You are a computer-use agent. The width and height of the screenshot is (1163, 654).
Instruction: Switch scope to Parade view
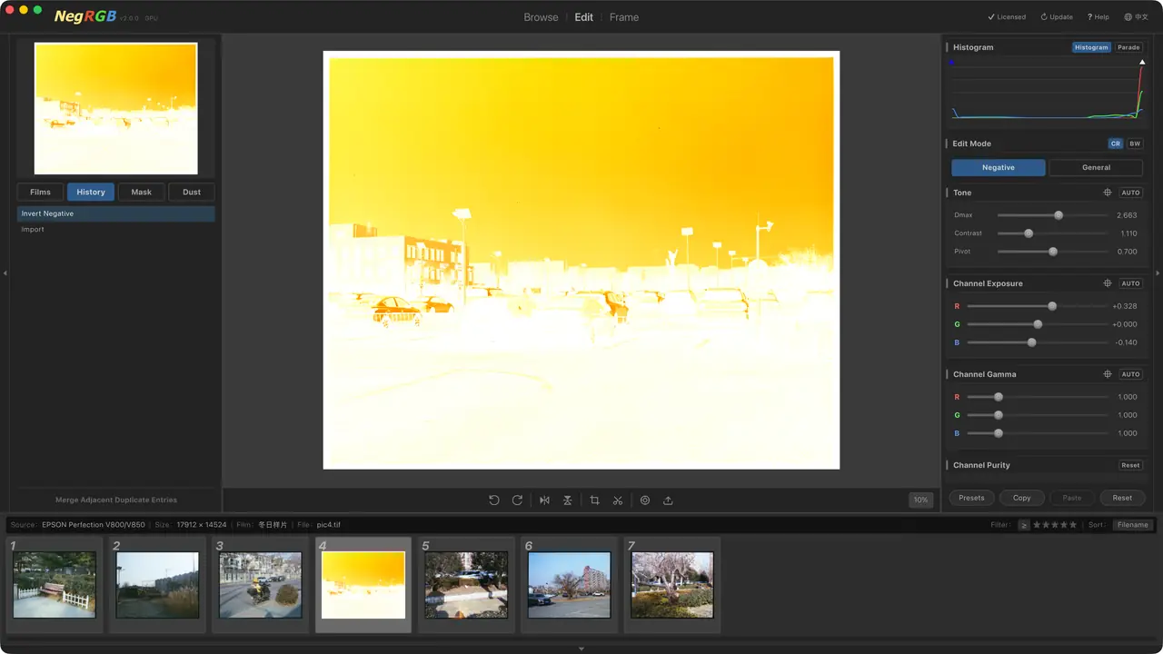click(x=1128, y=47)
